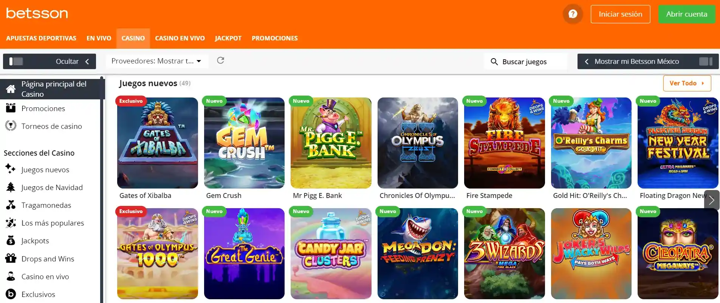This screenshot has width=720, height=303.
Task: Open Candy Jar Clusters game thumbnail
Action: (x=331, y=254)
